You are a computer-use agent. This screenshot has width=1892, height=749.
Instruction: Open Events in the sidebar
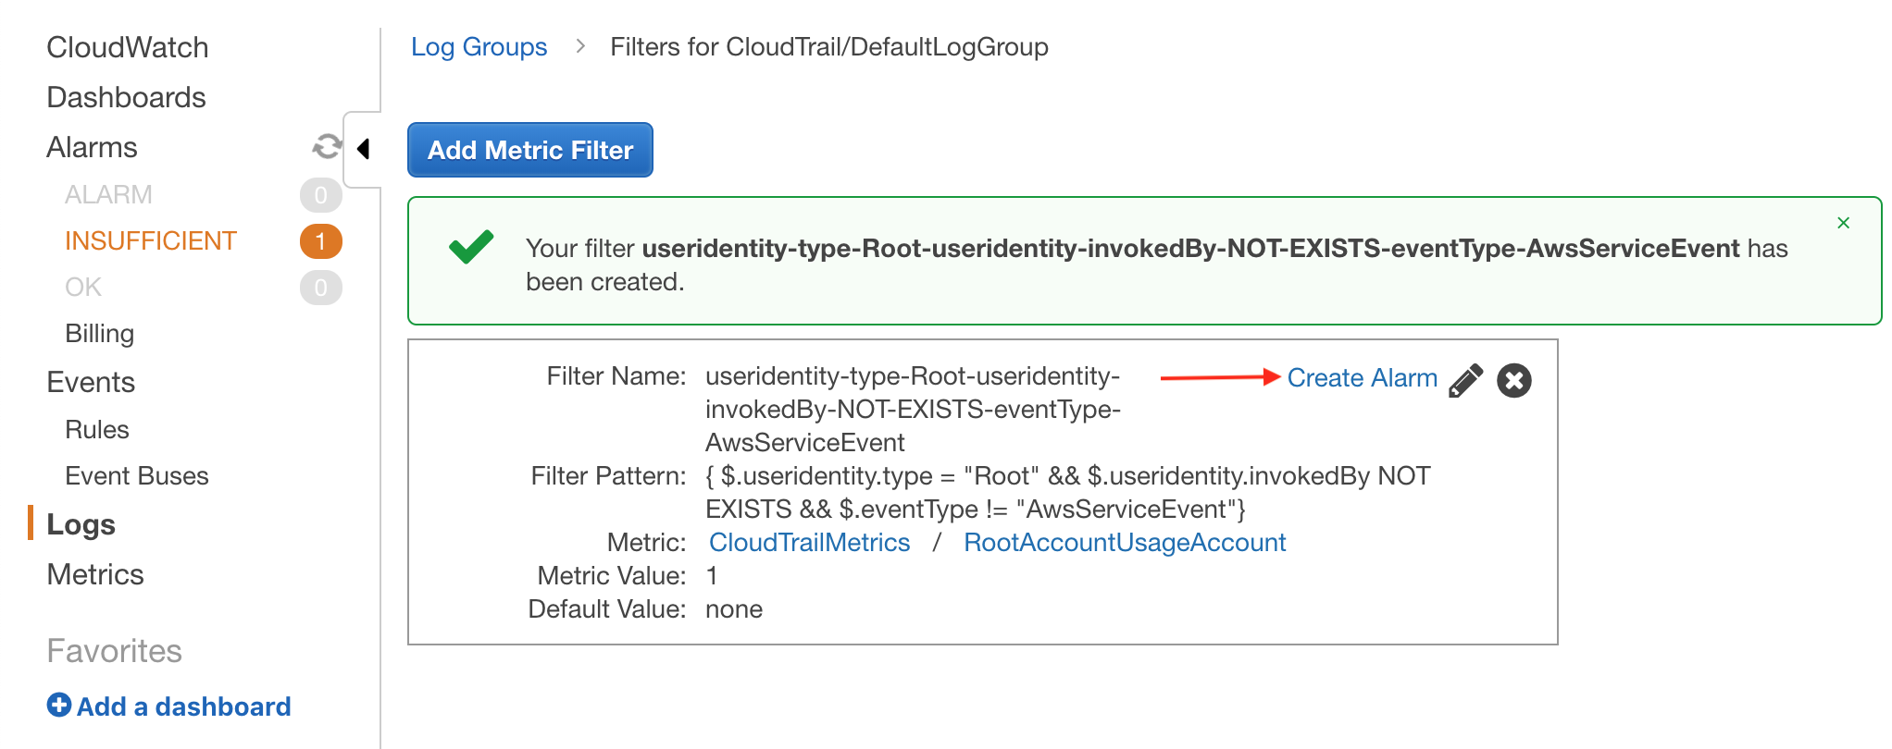(x=91, y=382)
